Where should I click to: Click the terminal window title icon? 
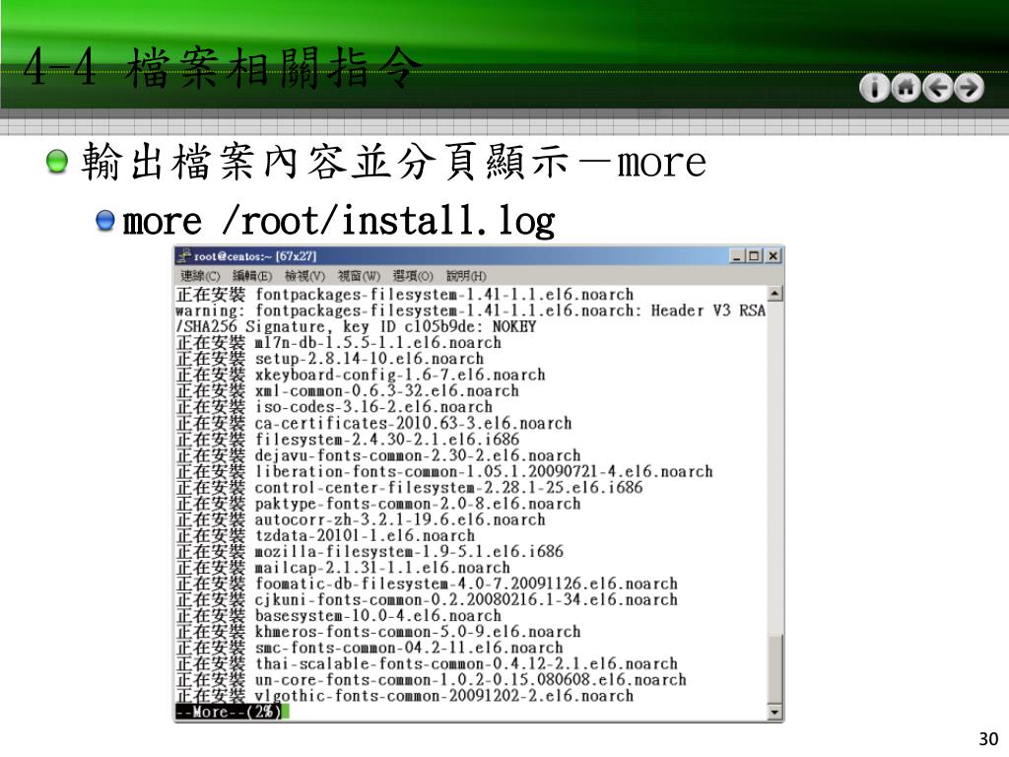point(184,255)
